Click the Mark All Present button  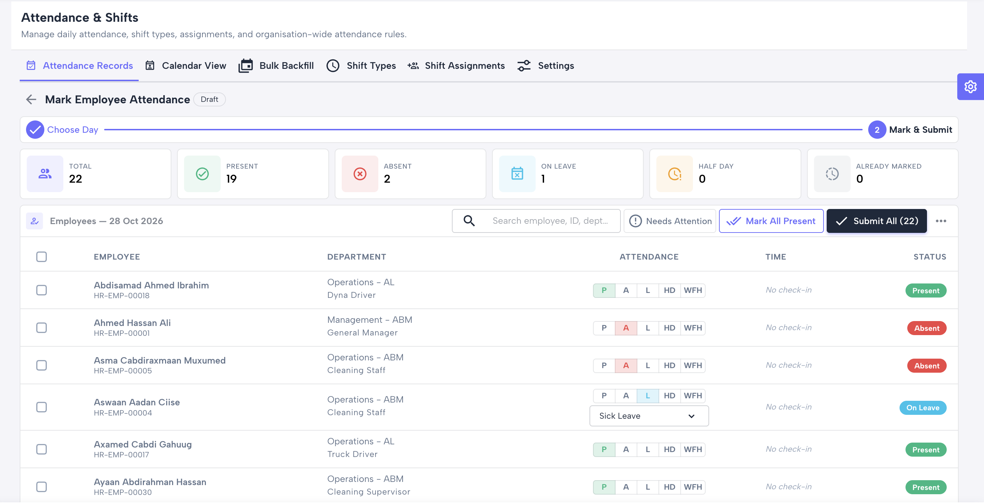click(771, 221)
